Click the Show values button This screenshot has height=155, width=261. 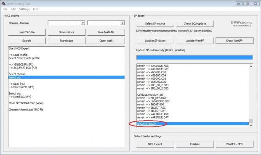tap(67, 32)
